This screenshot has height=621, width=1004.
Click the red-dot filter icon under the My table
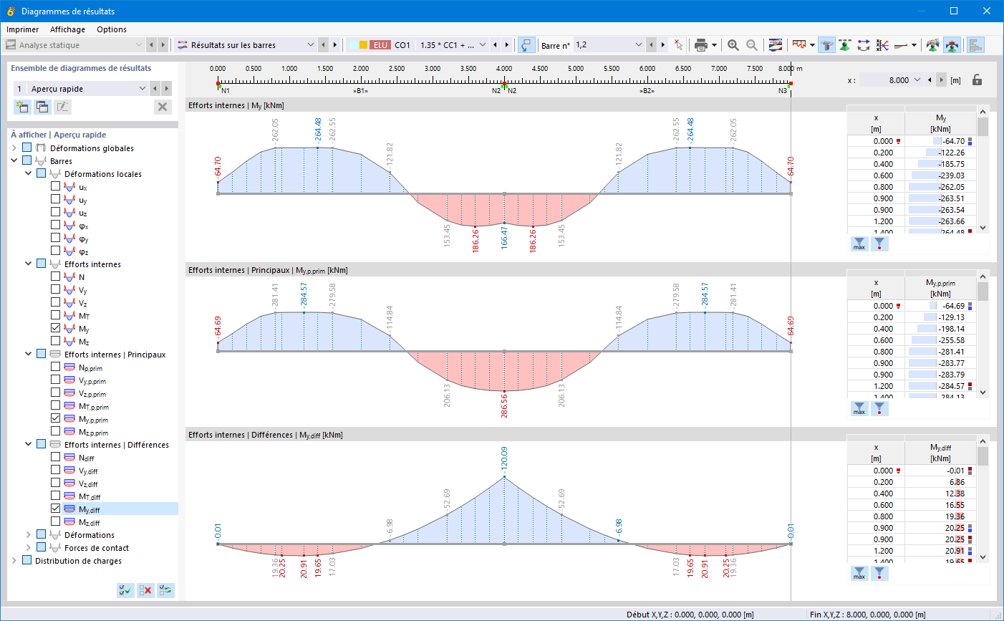click(880, 244)
